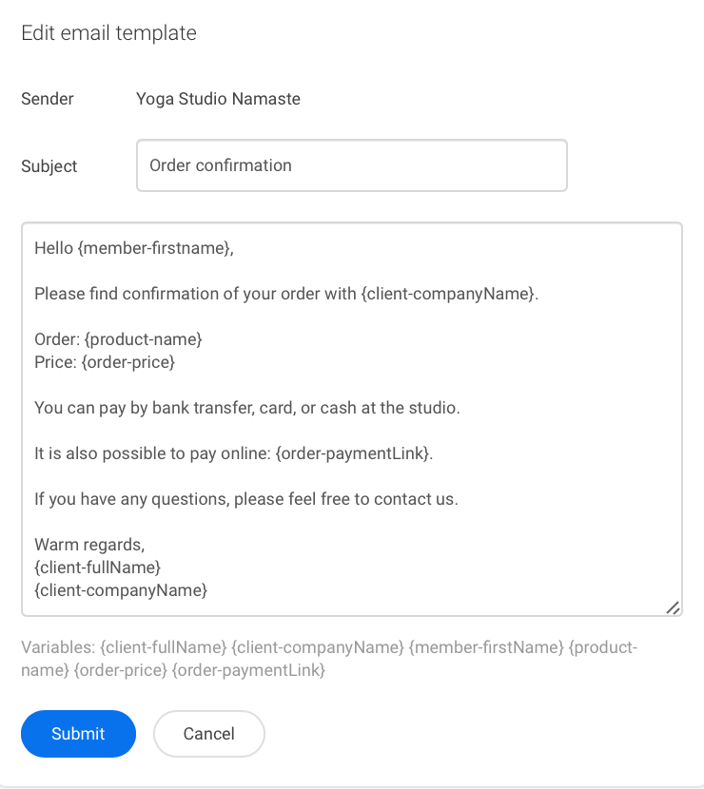Click the Sender label

pyautogui.click(x=48, y=99)
